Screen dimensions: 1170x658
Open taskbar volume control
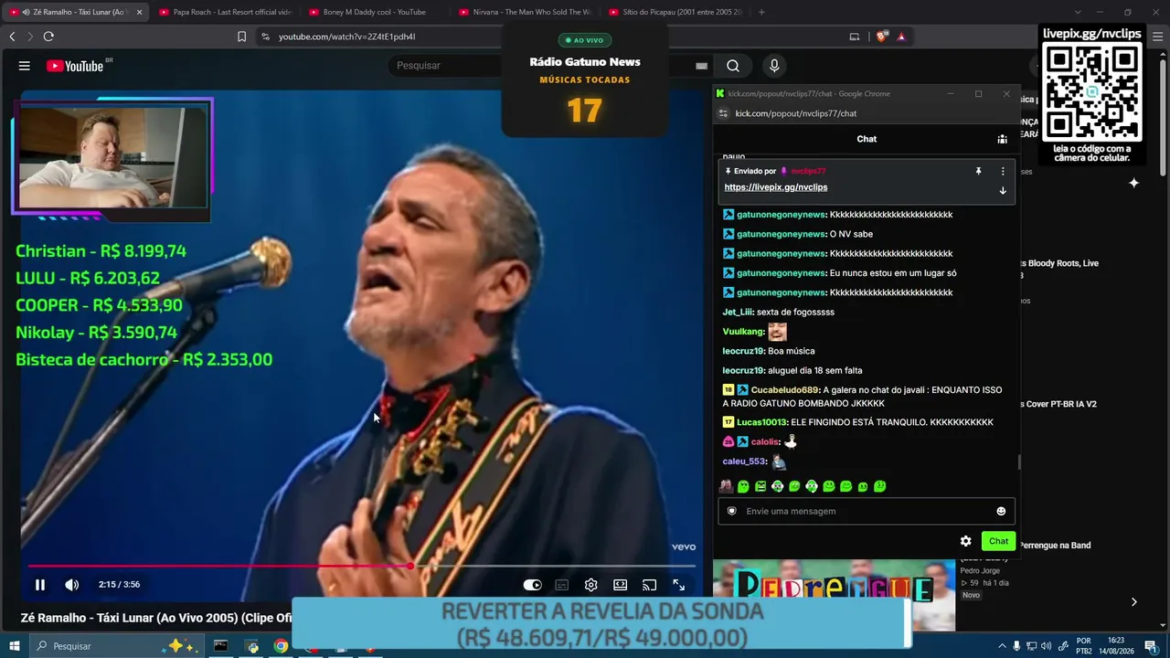1046,646
